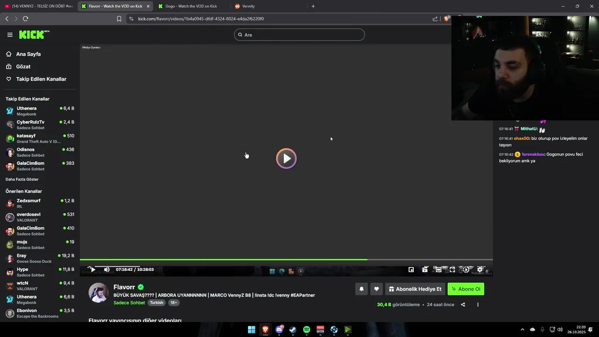Open the Eray channel

(40, 258)
